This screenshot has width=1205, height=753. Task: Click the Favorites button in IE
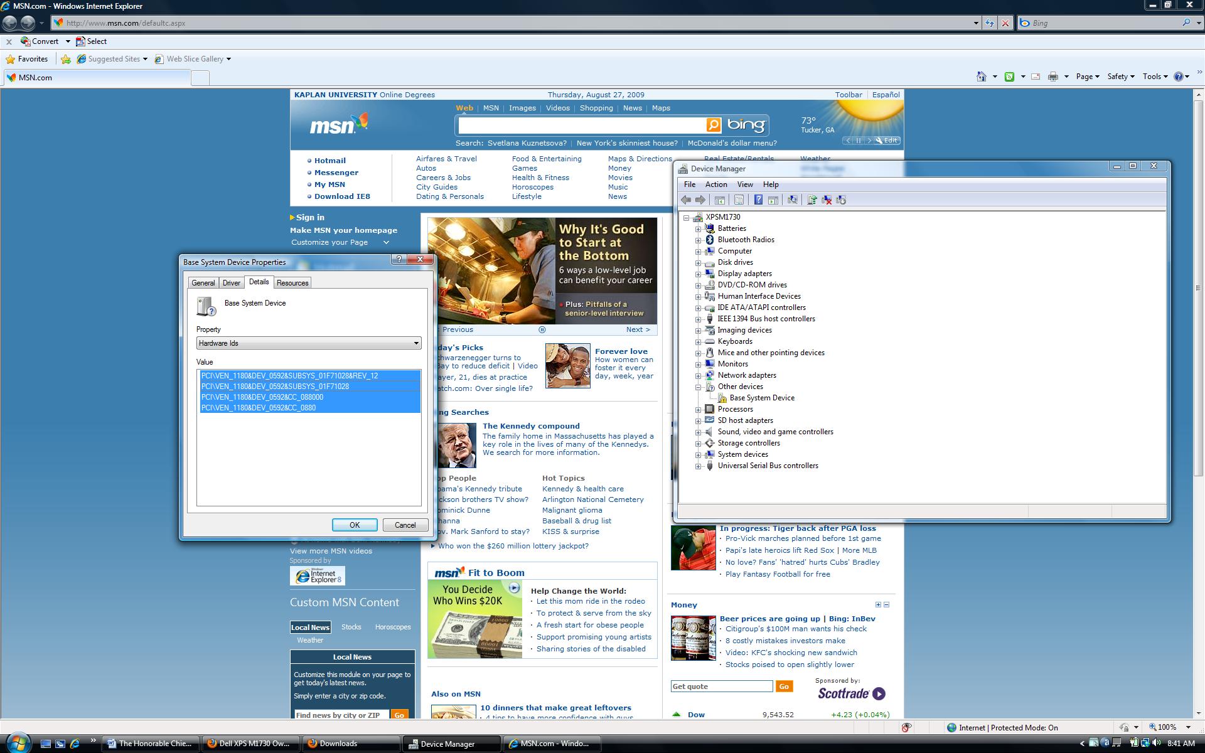click(26, 59)
